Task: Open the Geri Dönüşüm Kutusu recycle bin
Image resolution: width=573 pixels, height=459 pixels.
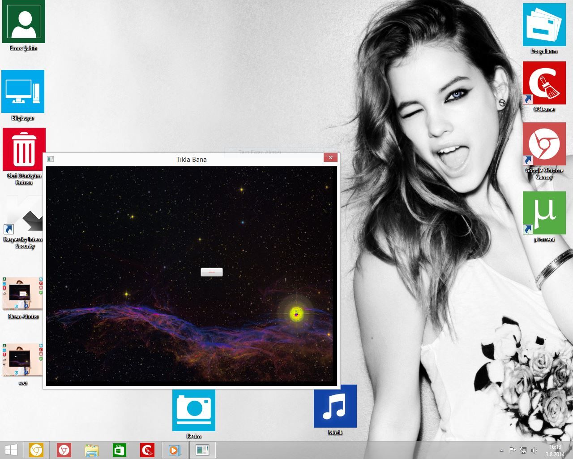Action: [x=24, y=149]
